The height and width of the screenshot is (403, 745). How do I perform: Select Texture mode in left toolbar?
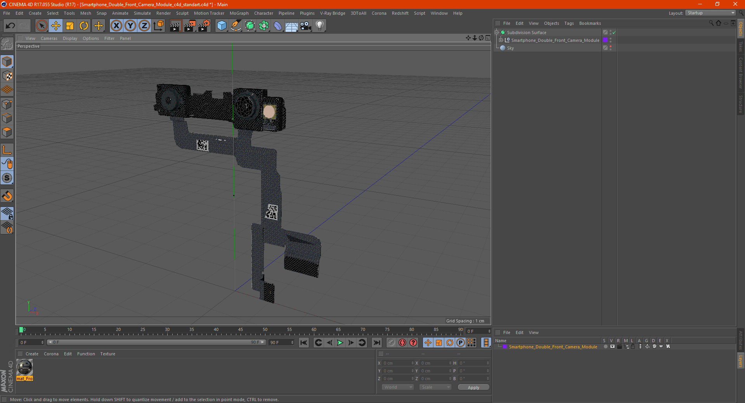click(x=7, y=76)
